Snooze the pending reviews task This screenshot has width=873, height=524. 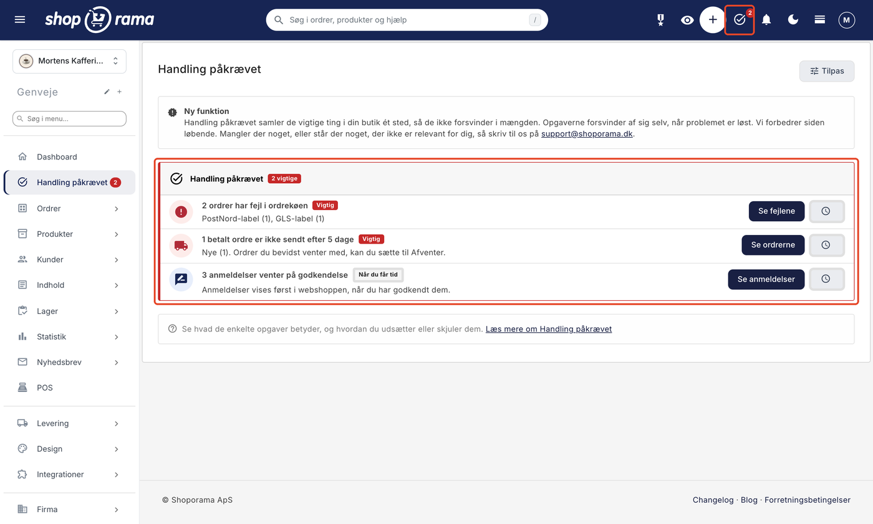[x=826, y=279]
